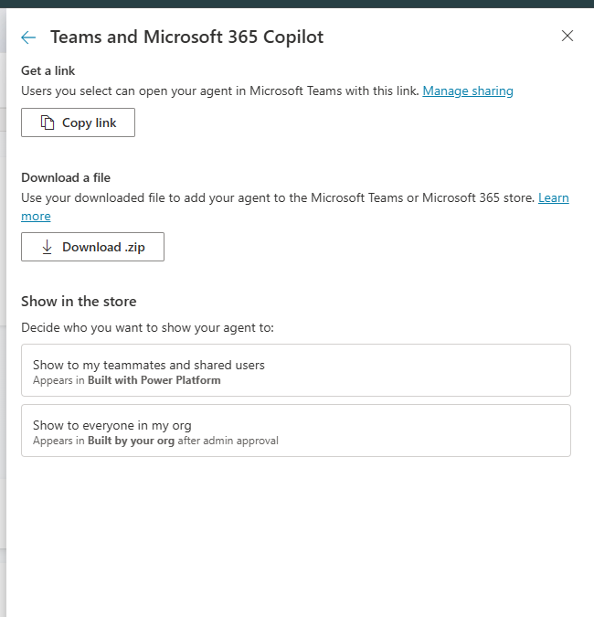594x617 pixels.
Task: Click the copy icon on Copy link
Action: [48, 122]
